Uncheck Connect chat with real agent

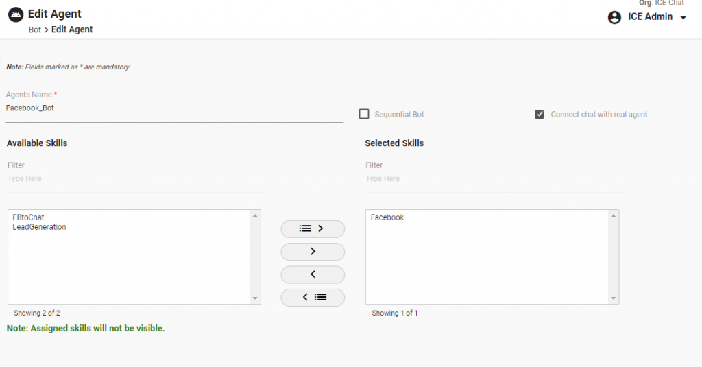pos(540,114)
